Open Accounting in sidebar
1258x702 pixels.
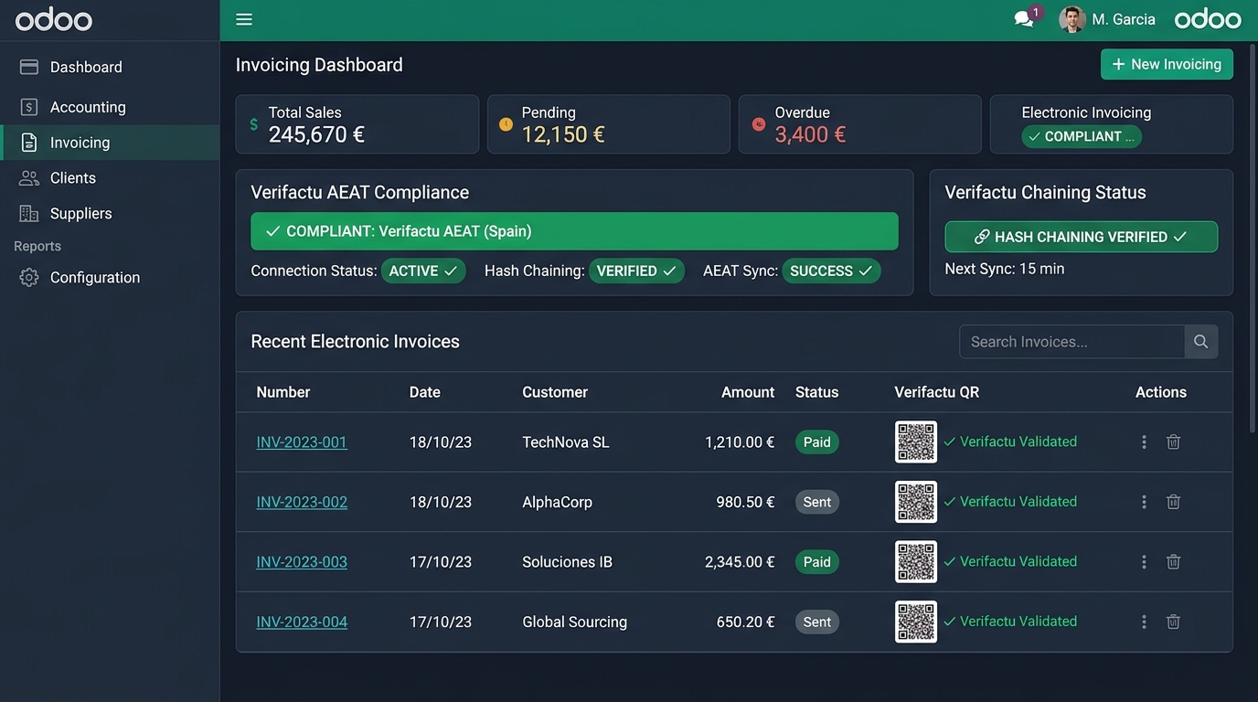coord(110,107)
